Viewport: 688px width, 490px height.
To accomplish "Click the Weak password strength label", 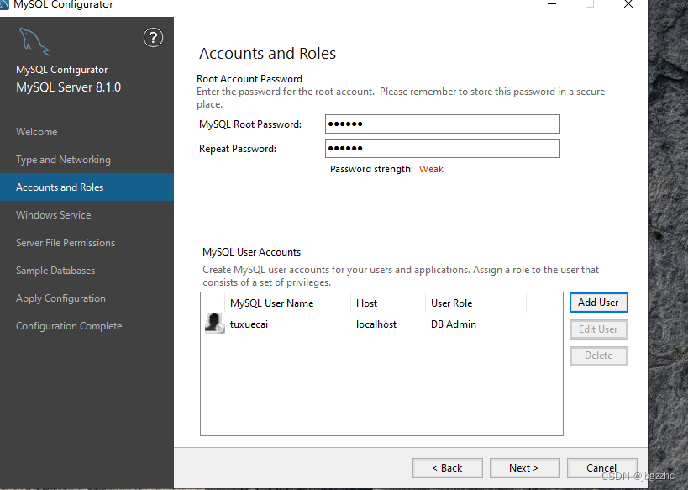I will pyautogui.click(x=431, y=169).
